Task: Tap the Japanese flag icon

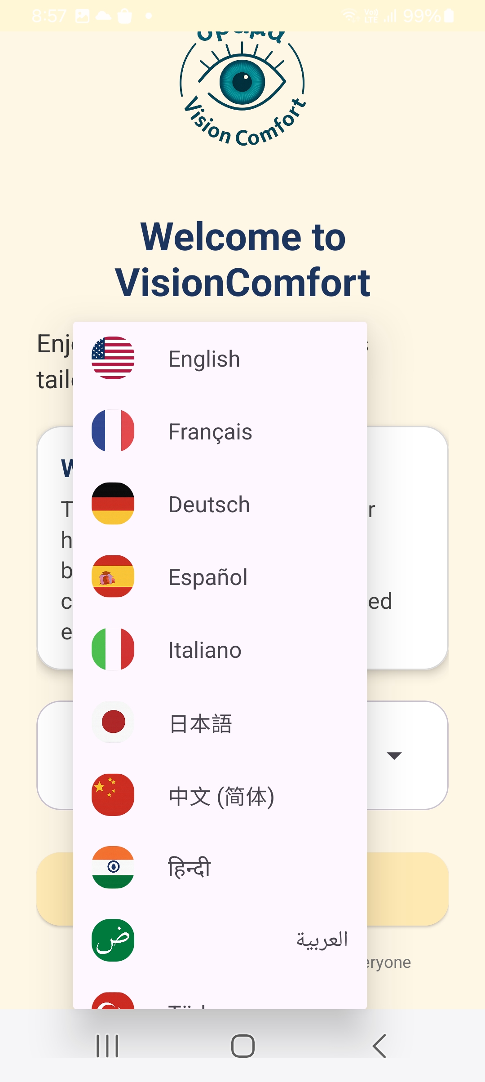Action: (x=113, y=722)
